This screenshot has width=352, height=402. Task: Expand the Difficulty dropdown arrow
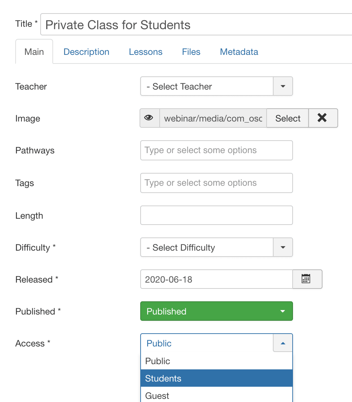pos(283,248)
